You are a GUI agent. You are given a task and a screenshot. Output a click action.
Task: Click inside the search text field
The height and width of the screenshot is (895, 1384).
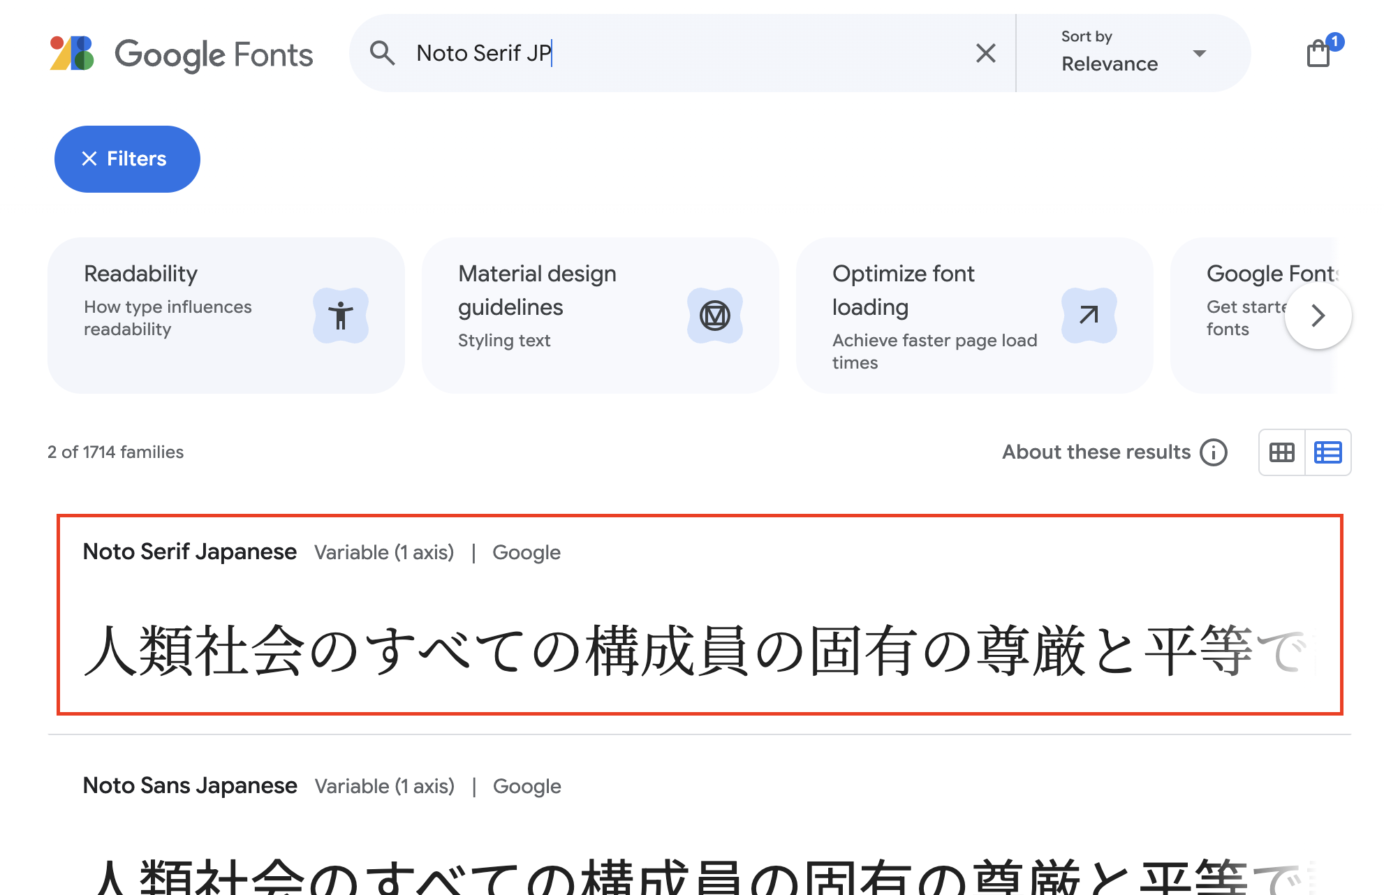point(698,53)
